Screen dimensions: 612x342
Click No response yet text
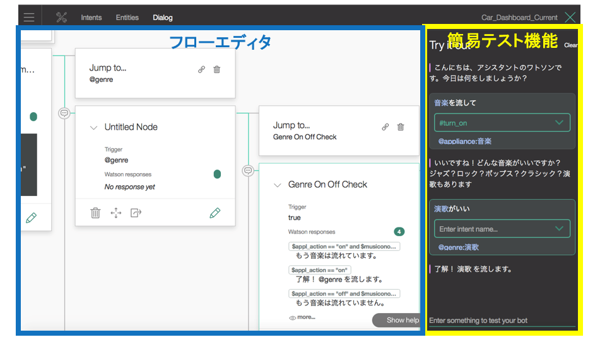click(129, 187)
